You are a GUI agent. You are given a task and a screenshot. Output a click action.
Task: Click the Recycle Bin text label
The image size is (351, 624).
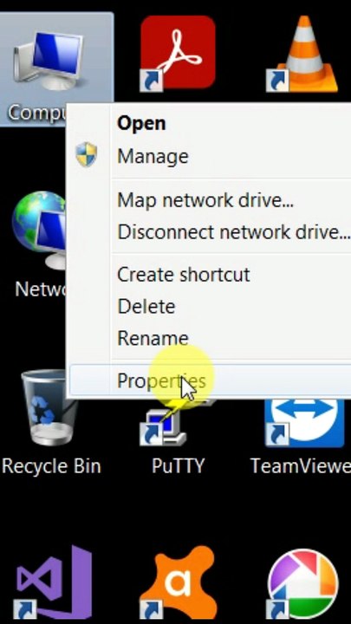pos(51,466)
